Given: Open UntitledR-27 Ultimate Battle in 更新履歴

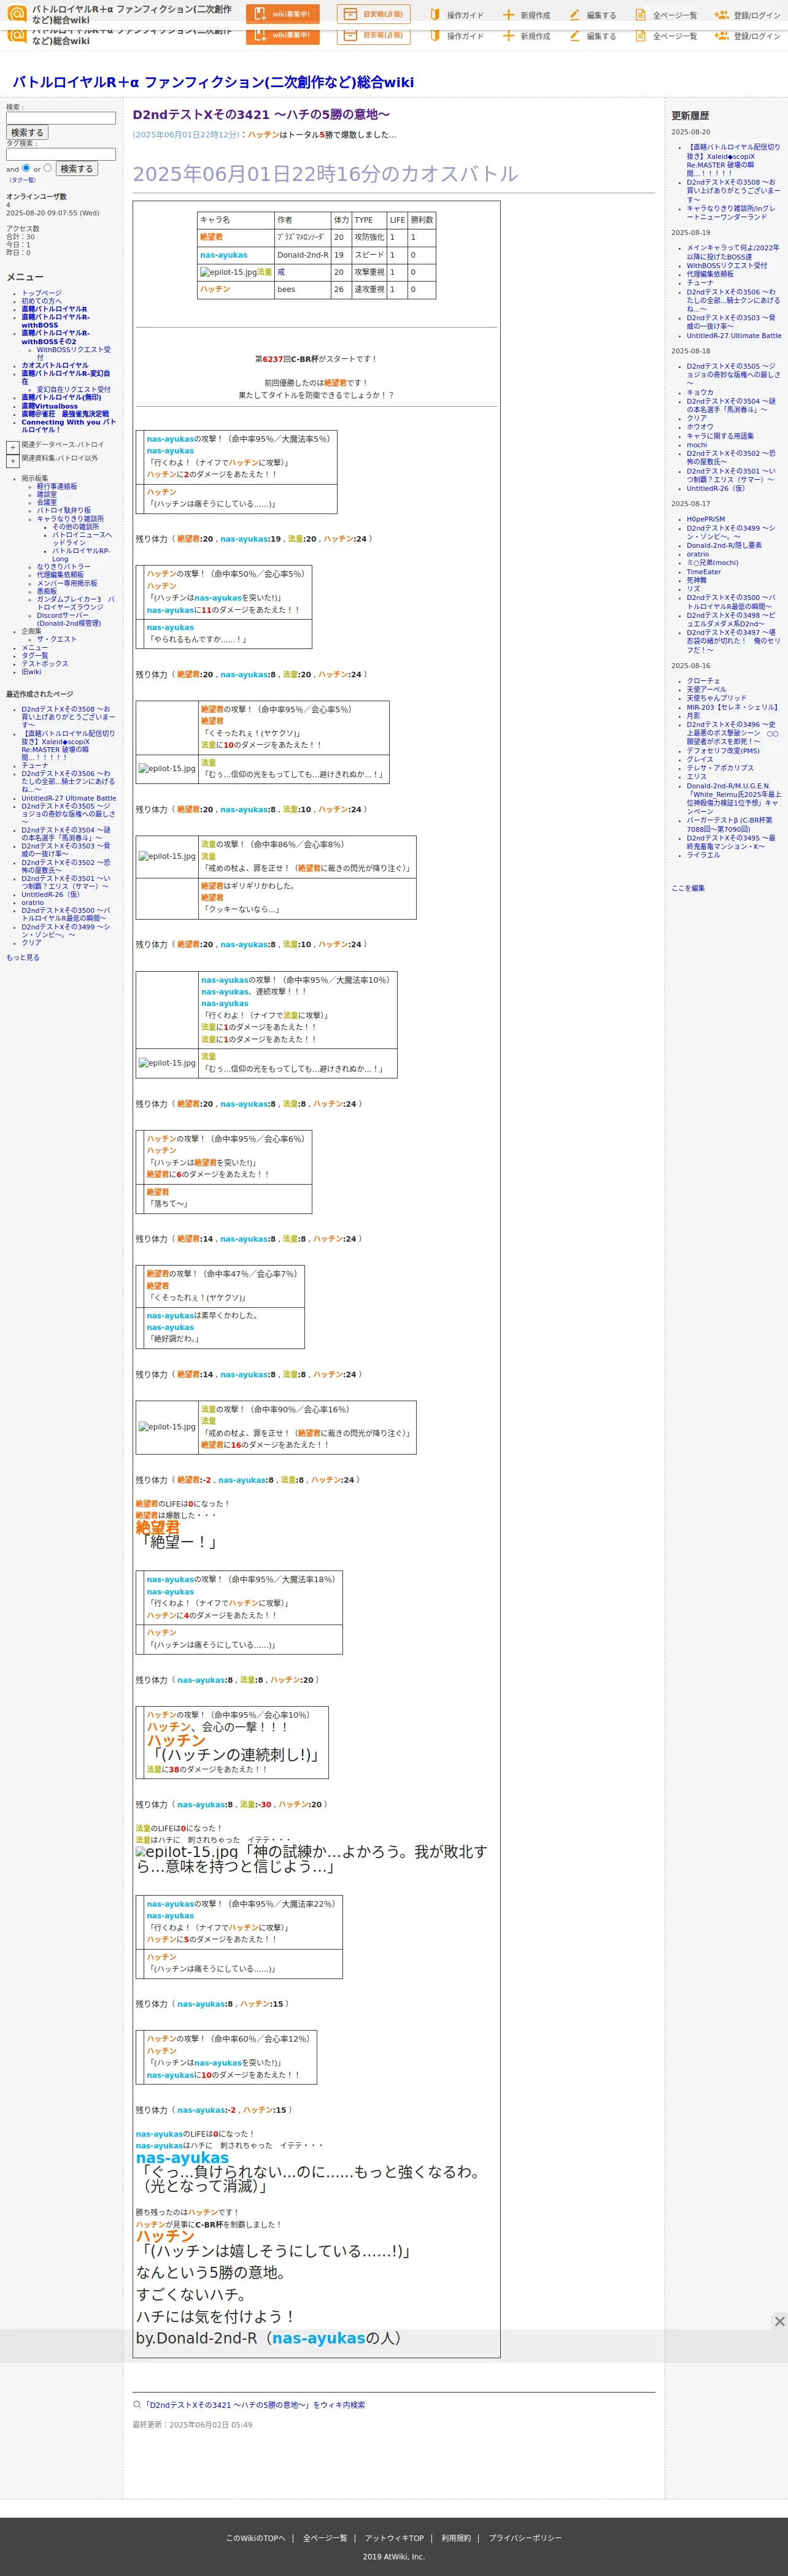Looking at the screenshot, I should 734,336.
